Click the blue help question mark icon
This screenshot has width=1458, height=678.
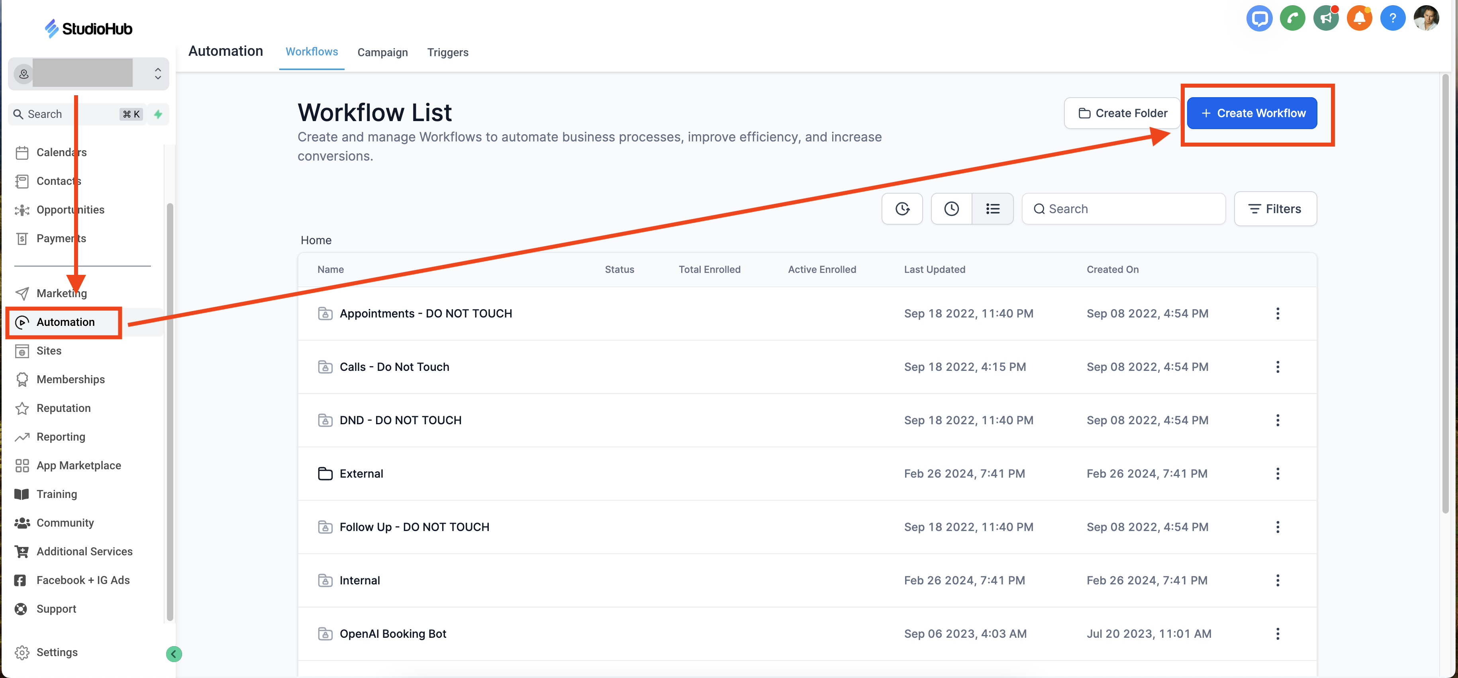coord(1392,19)
